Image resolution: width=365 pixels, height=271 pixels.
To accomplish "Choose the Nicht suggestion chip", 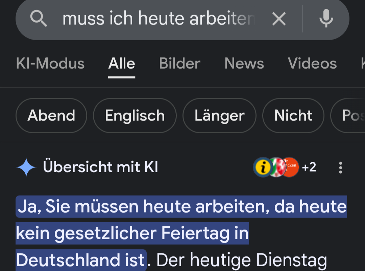I will click(293, 116).
